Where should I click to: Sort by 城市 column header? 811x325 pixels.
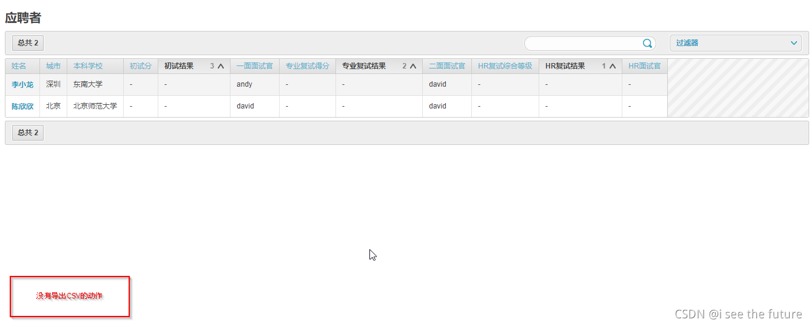[x=53, y=66]
